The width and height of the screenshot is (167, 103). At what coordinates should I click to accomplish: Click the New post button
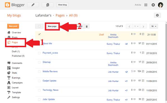(13, 26)
